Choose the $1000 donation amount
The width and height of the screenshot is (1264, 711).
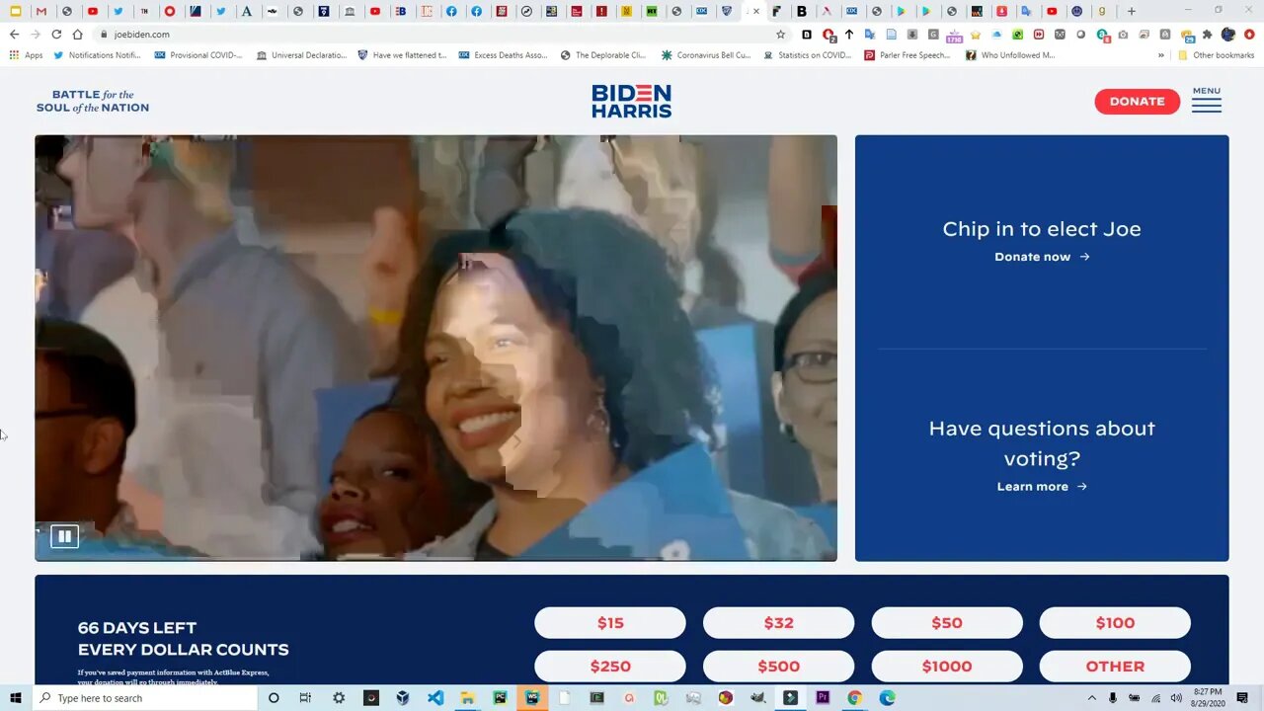pos(947,667)
